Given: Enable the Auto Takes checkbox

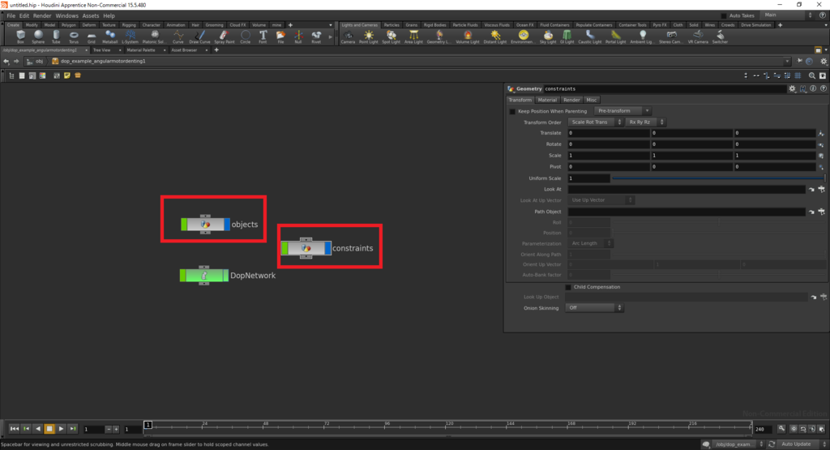Looking at the screenshot, I should pyautogui.click(x=724, y=16).
